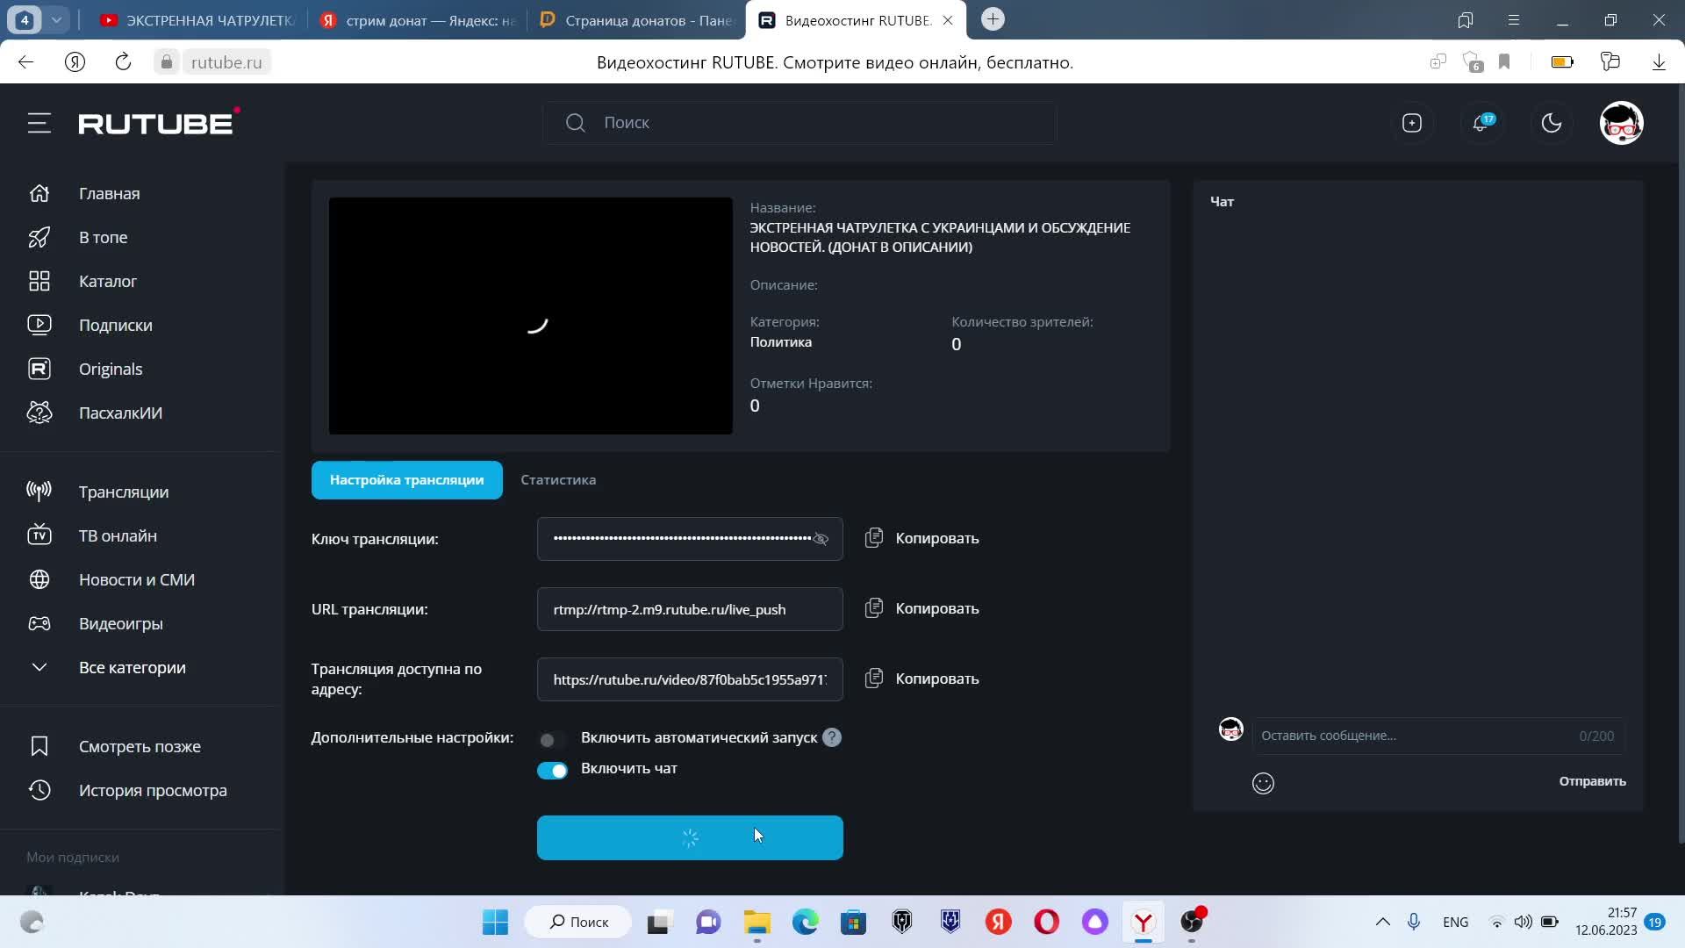Open profile avatar in header
This screenshot has height=948, width=1685.
coord(1621,123)
